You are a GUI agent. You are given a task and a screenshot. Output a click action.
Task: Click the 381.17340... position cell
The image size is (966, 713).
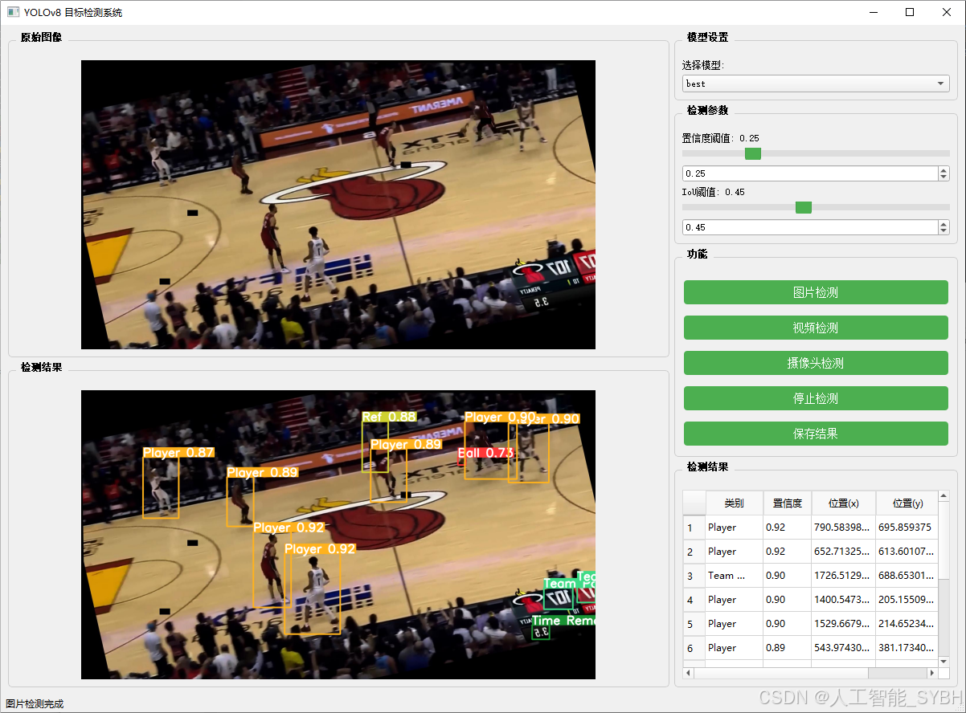coord(907,648)
